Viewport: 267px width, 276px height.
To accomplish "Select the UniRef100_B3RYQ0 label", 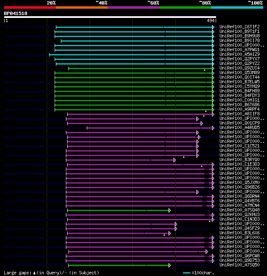I will [239, 159].
